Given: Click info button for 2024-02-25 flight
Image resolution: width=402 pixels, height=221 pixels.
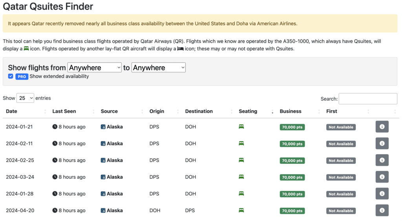Looking at the screenshot, I should pos(382,160).
